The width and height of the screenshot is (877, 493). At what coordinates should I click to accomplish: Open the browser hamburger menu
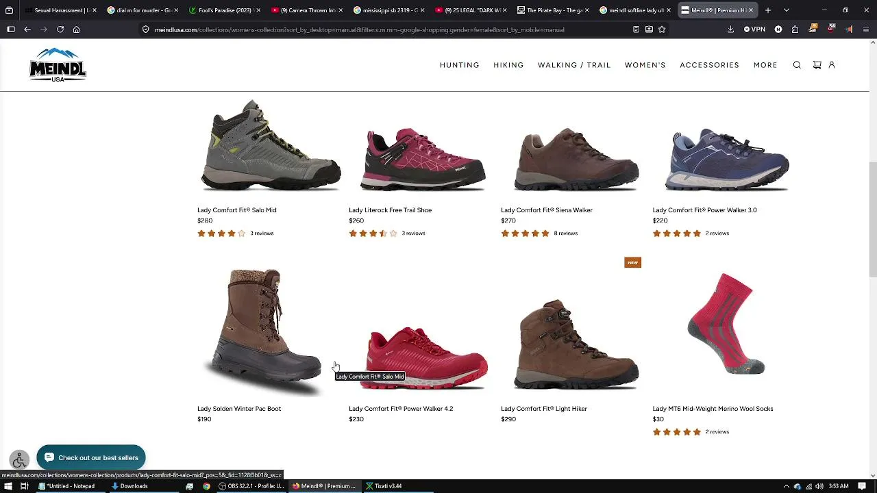tap(866, 29)
